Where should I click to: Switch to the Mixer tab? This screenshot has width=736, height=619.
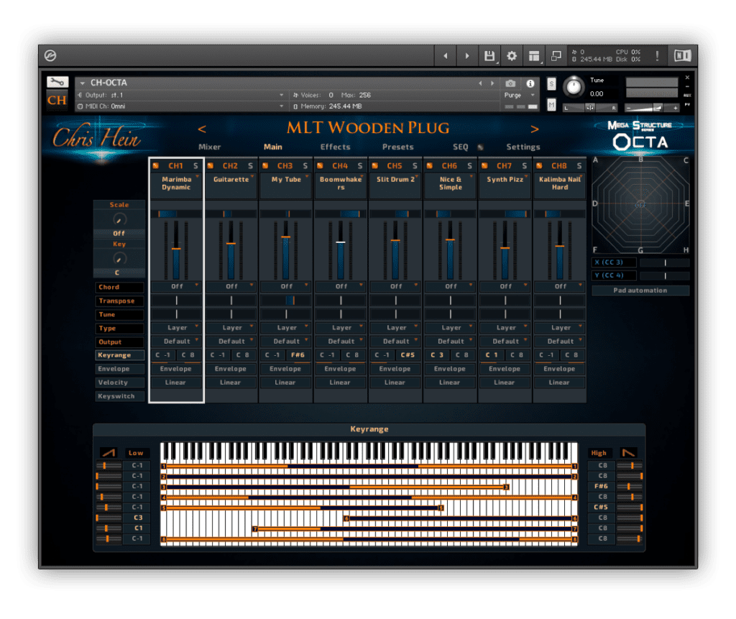tap(209, 147)
